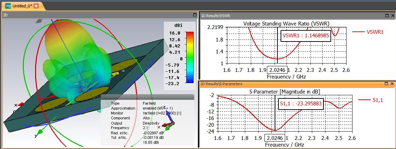
Task: Click the -24 y-axis tick in S-Parameter plot
Action: point(211,131)
